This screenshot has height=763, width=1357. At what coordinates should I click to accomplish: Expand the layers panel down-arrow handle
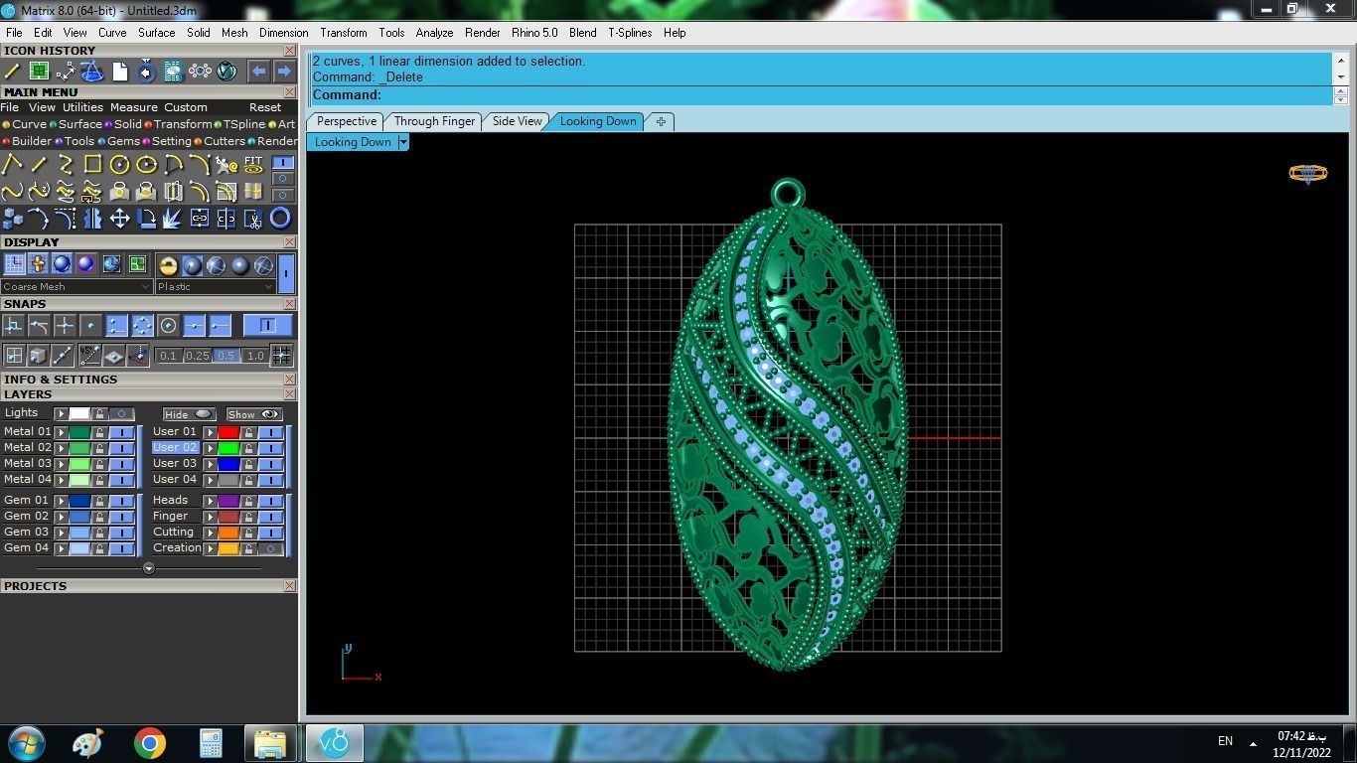(x=149, y=568)
